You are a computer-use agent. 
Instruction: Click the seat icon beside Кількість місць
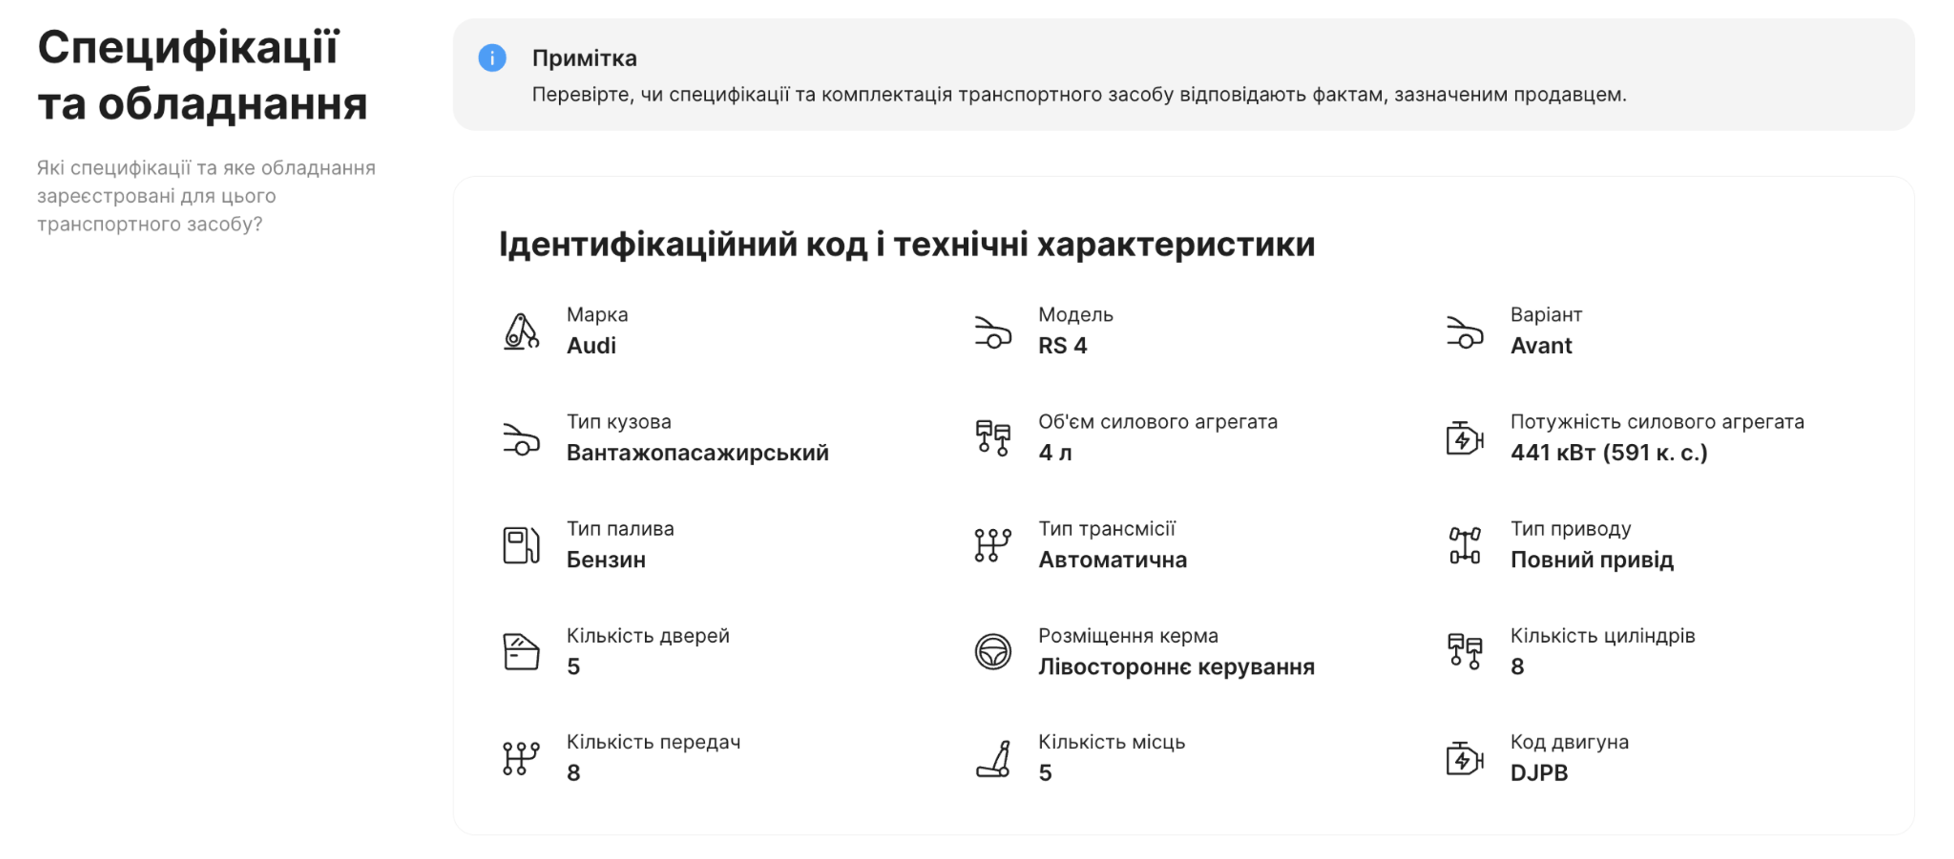[x=993, y=759]
